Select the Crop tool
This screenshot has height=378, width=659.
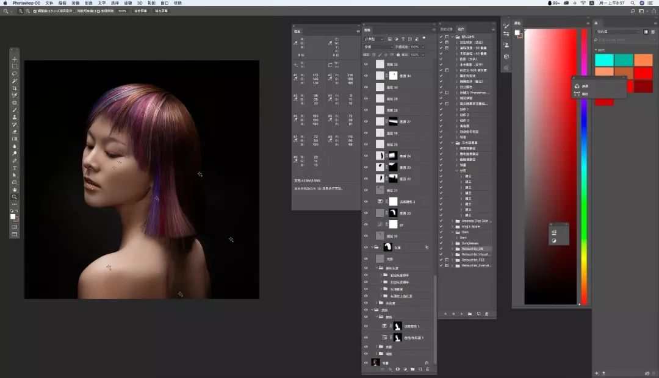[15, 88]
